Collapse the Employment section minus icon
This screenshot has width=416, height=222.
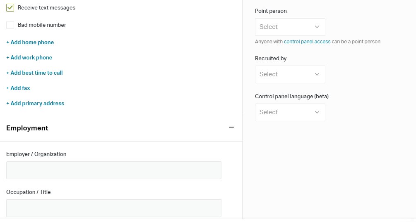(231, 127)
